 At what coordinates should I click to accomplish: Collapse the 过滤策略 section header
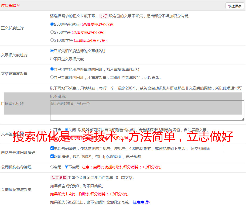(10, 5)
